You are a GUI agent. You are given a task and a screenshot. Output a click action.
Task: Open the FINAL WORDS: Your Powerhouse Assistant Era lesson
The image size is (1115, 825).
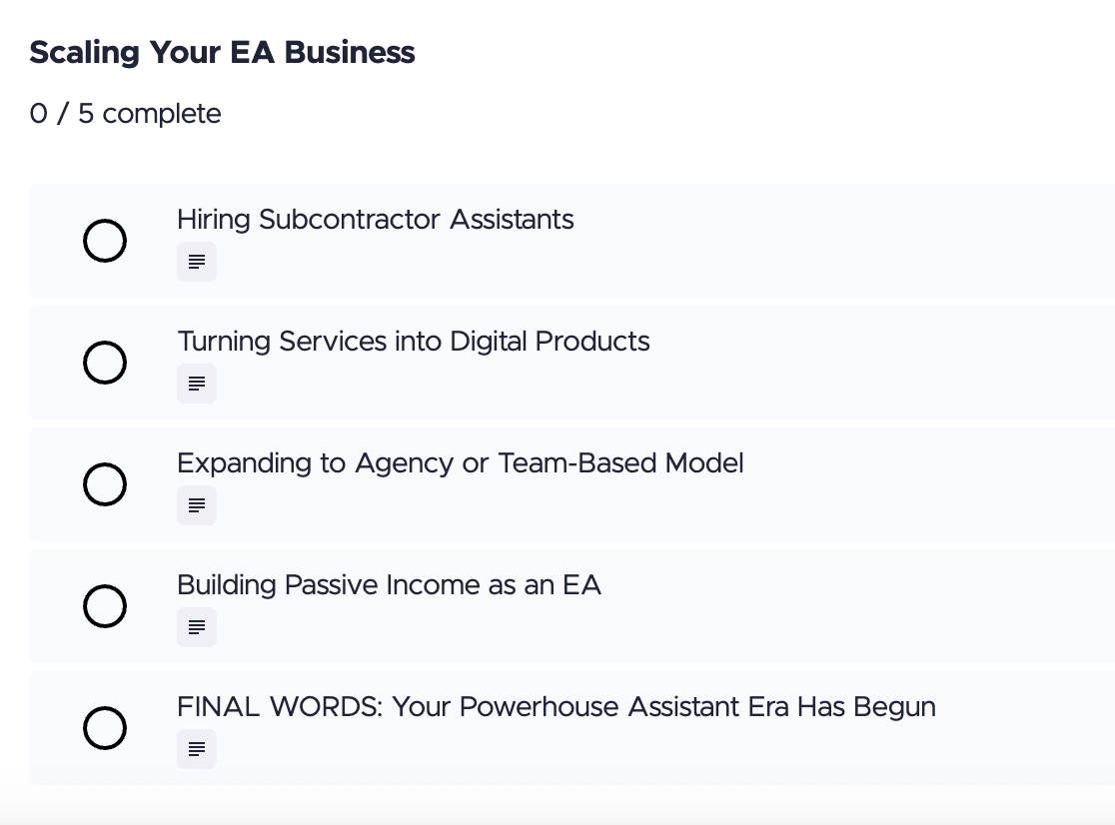coord(557,707)
